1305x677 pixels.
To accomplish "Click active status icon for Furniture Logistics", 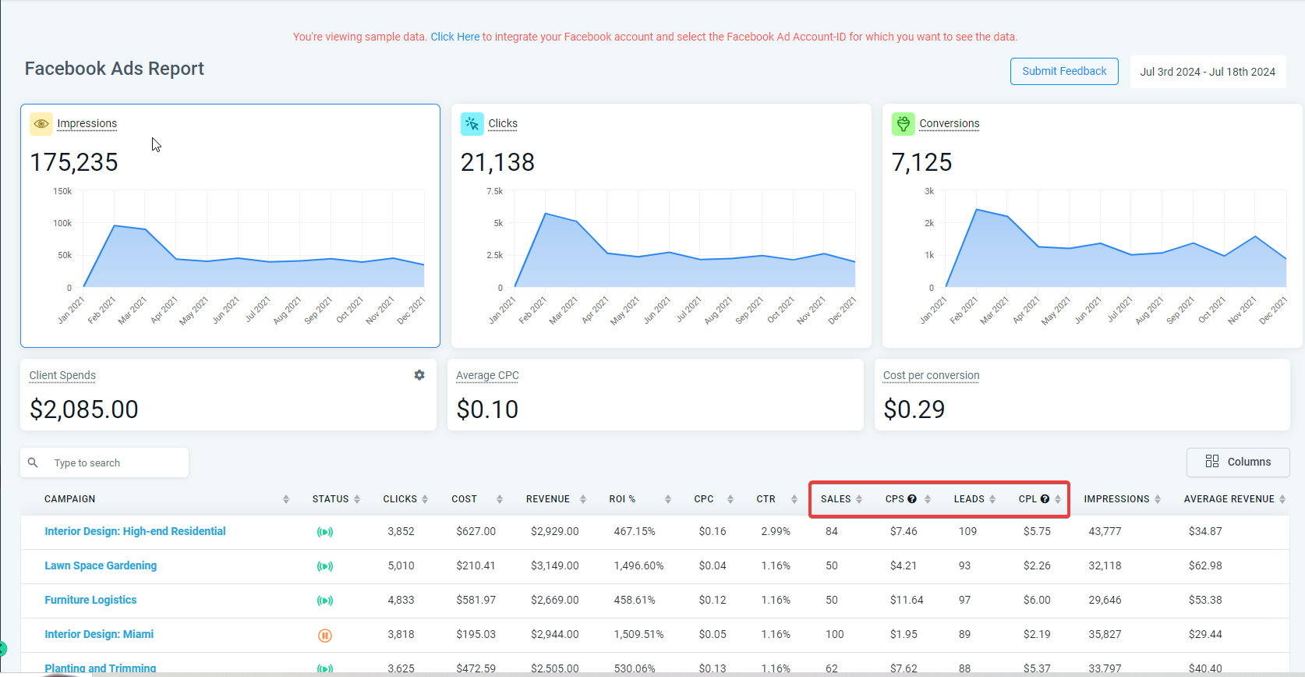I will click(325, 601).
